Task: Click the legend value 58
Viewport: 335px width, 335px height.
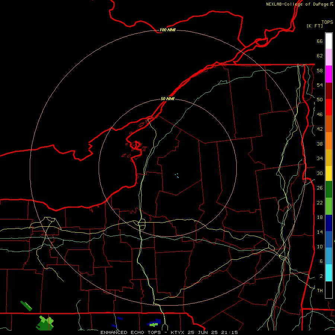Action: coord(320,70)
